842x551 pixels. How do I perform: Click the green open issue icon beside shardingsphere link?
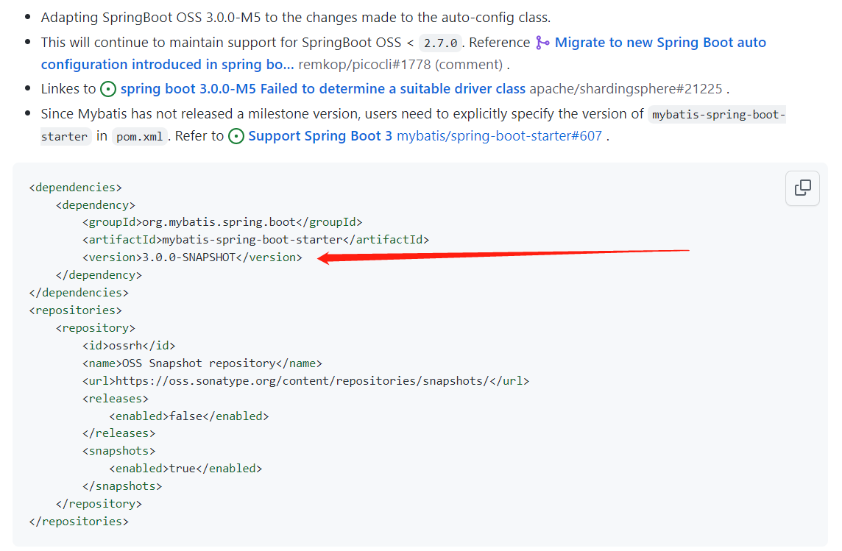[x=108, y=88]
